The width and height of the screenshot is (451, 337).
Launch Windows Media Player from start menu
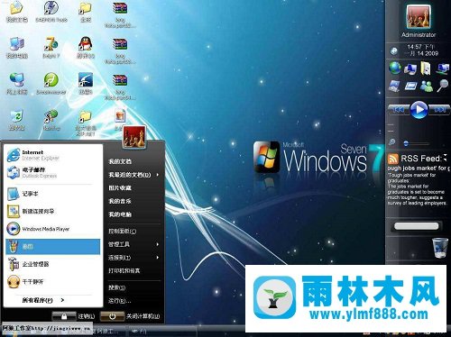(53, 229)
